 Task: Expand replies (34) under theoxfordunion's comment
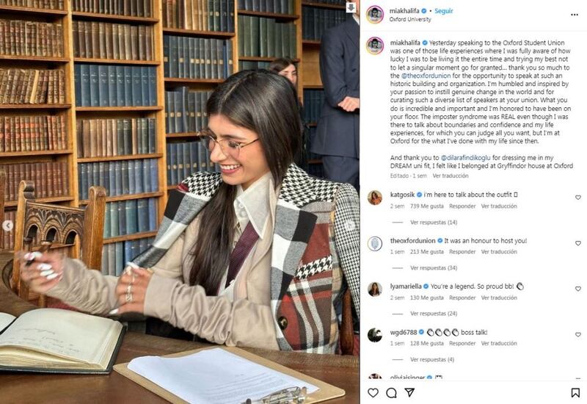[434, 268]
